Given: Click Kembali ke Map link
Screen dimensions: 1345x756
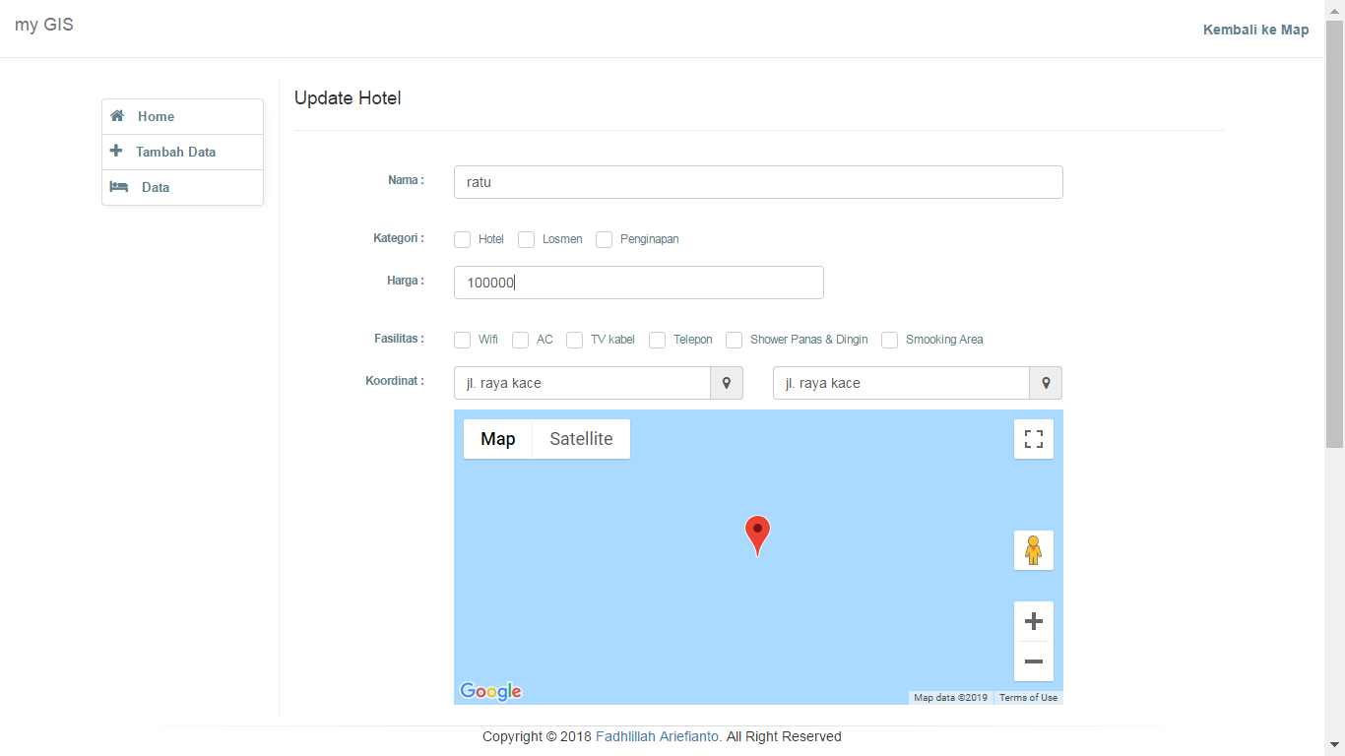Looking at the screenshot, I should (x=1255, y=30).
